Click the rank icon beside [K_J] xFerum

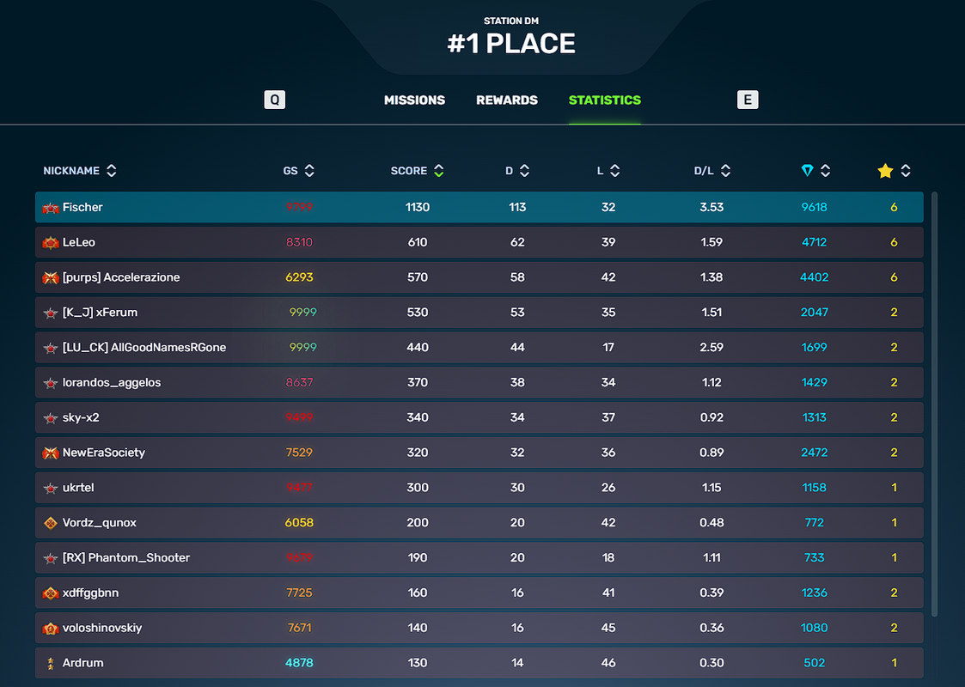tap(51, 313)
